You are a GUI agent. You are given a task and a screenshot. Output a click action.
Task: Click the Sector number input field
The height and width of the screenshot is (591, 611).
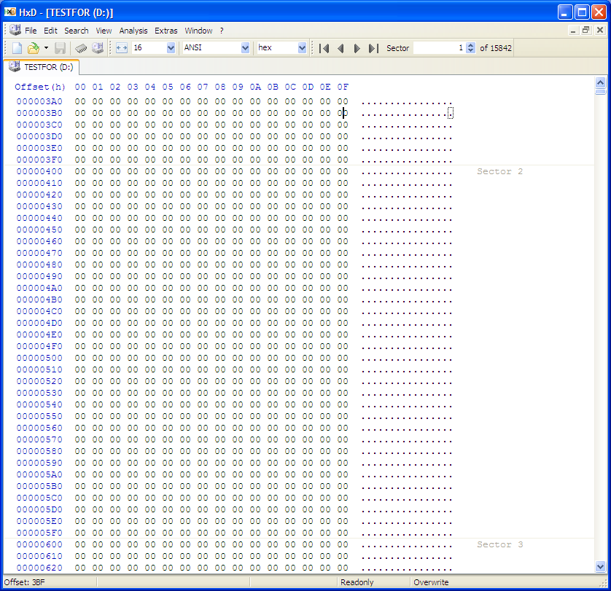[439, 48]
